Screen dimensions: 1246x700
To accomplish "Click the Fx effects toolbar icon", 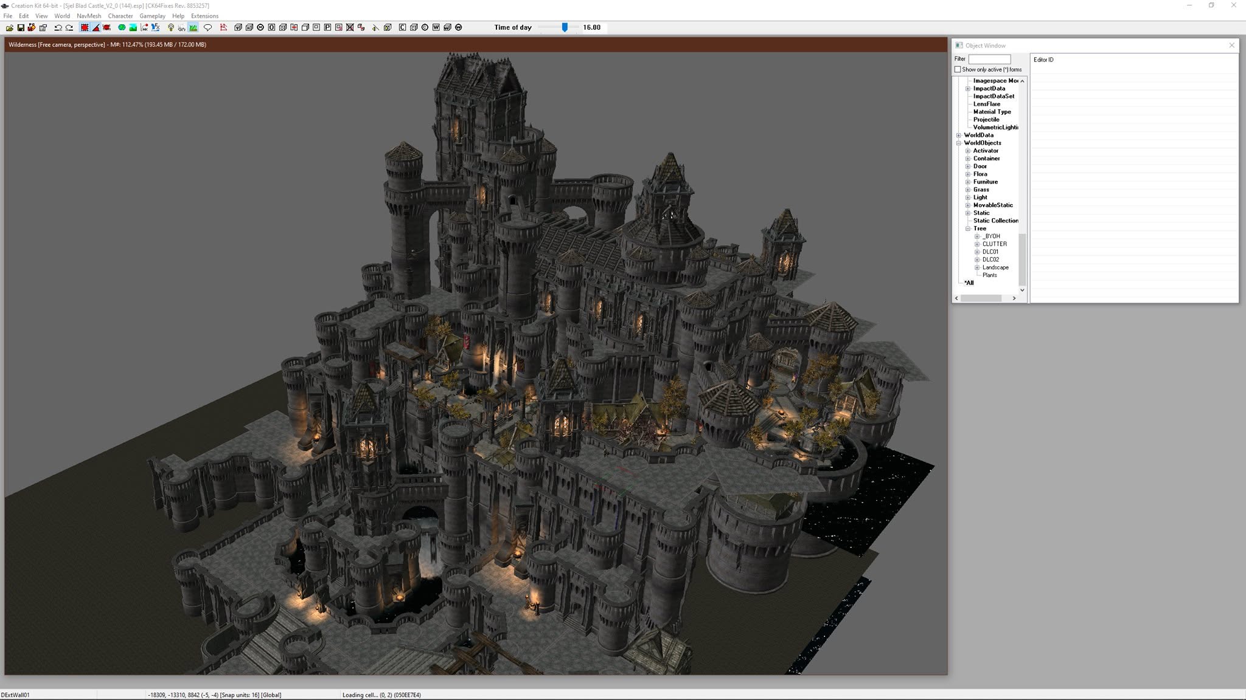I will click(x=156, y=27).
